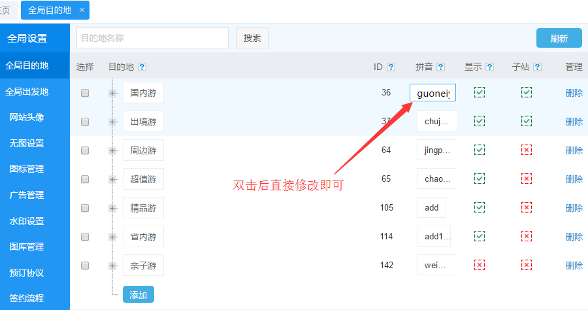Tick the checkbox for 亲子游 row

85,266
